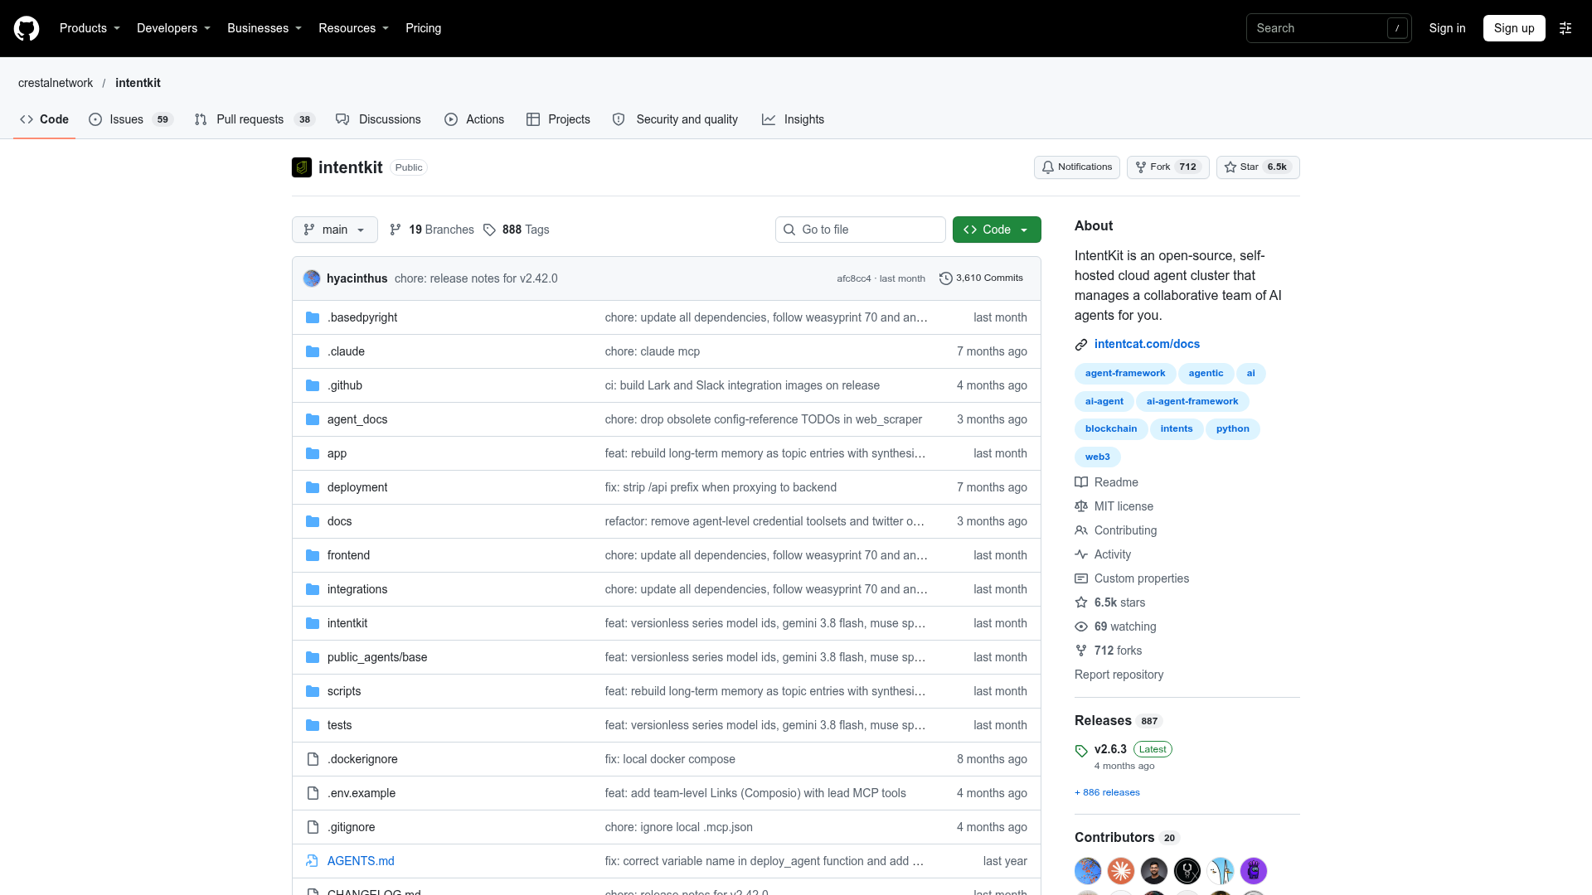Switch to the Issues tab

tap(130, 119)
